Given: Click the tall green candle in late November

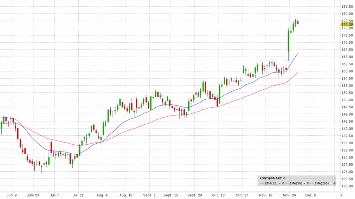Looking at the screenshot, I should click(288, 42).
